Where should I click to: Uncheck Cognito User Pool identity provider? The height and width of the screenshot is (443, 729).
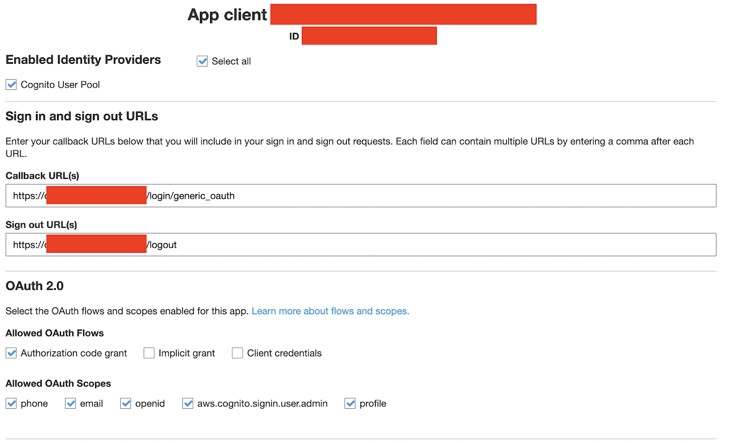click(x=11, y=84)
